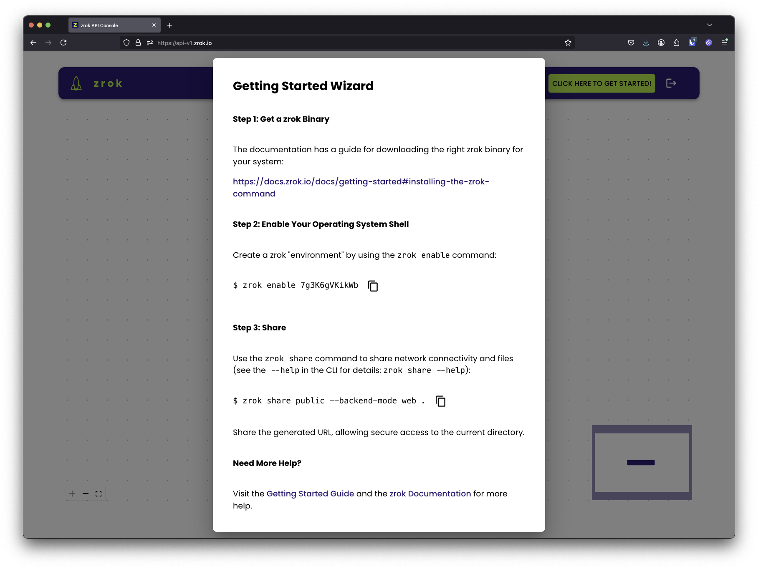Click the zoom-in plus on canvas controls
Screen dimensions: 758x569
pos(72,493)
